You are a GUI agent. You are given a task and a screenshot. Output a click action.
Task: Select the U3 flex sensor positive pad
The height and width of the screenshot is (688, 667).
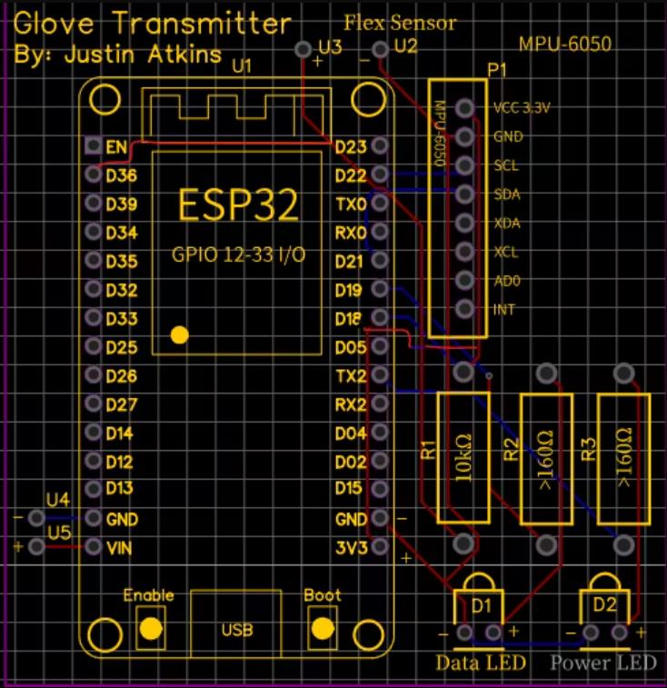tap(303, 49)
